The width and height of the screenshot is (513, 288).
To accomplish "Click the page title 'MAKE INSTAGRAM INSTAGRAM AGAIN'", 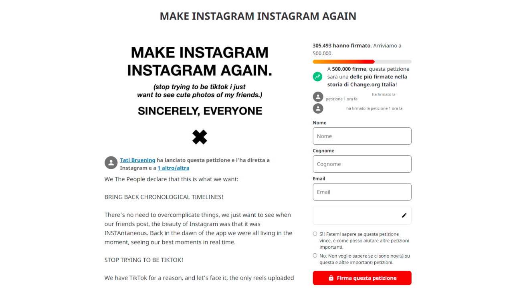I will (258, 16).
